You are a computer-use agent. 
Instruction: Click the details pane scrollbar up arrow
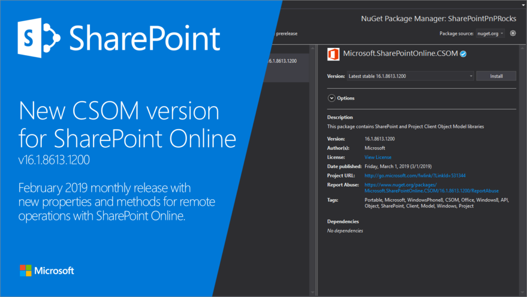pyautogui.click(x=521, y=49)
